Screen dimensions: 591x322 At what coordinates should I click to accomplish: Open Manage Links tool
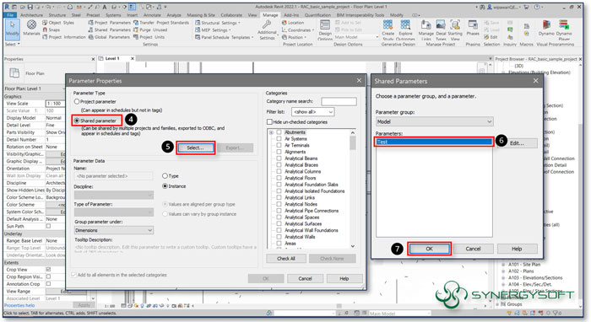[426, 30]
